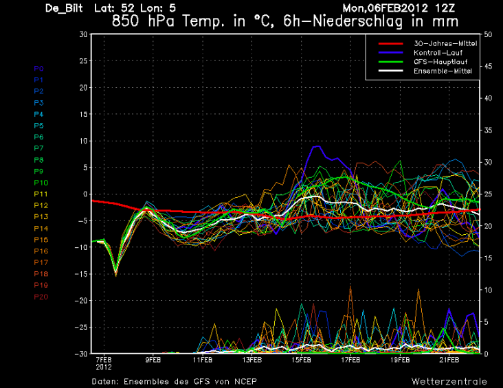Click the P5 ensemble member label
This screenshot has width=503, height=388.
38,126
